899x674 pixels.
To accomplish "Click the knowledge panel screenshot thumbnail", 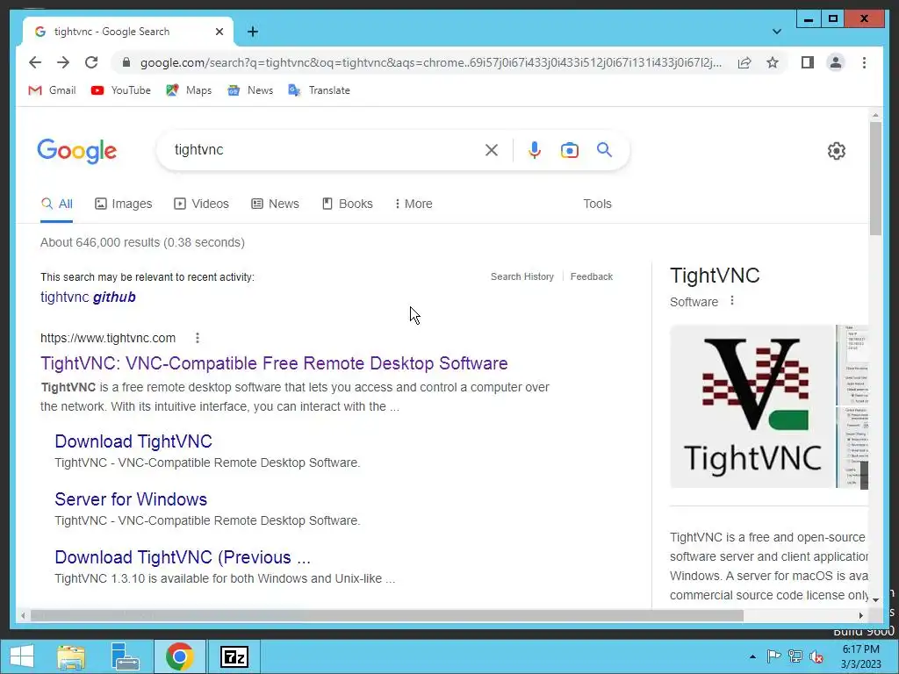I will coord(852,406).
